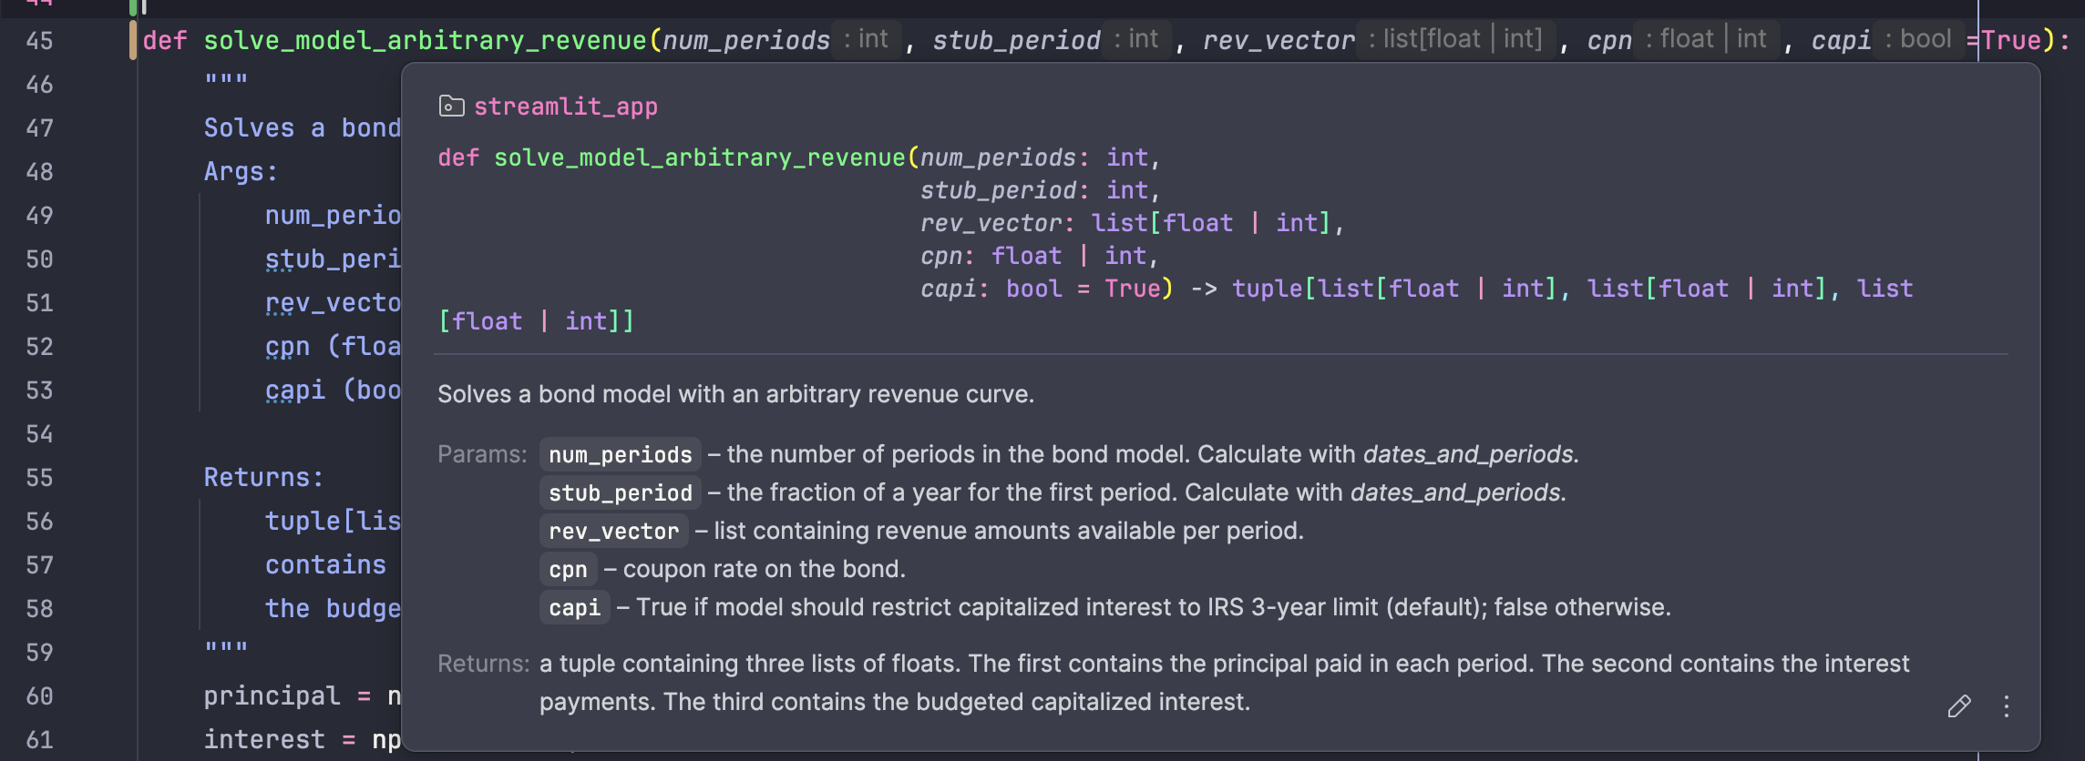Click the capi chip in Params list
This screenshot has width=2085, height=761.
574,607
